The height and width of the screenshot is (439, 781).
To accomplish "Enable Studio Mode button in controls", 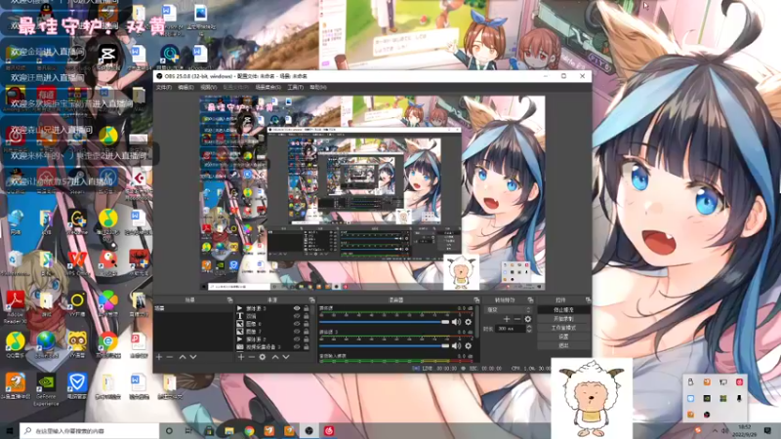I will [564, 328].
